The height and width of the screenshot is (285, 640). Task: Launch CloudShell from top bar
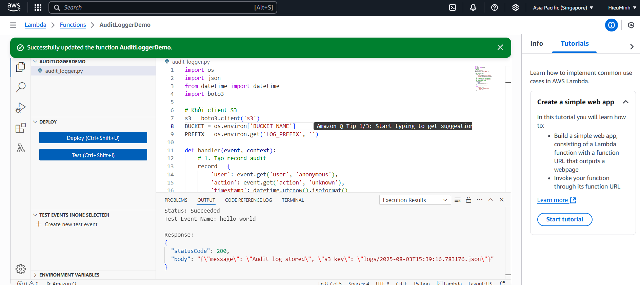pos(453,7)
